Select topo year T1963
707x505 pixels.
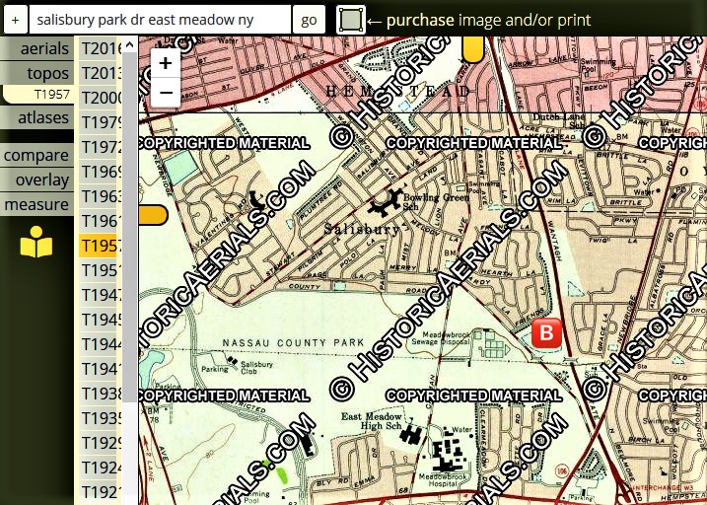tap(100, 196)
